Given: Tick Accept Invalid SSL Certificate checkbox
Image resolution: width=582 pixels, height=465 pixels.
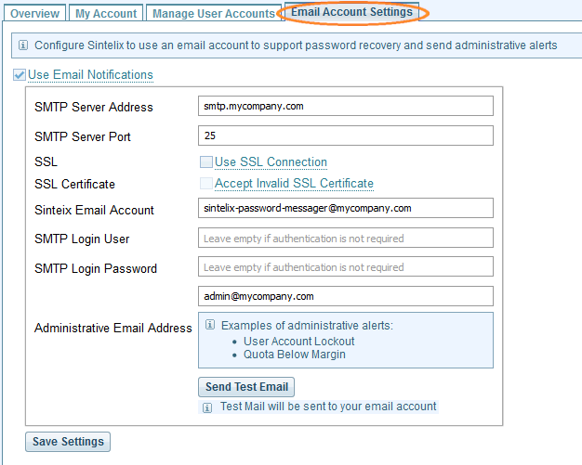Looking at the screenshot, I should coord(206,184).
